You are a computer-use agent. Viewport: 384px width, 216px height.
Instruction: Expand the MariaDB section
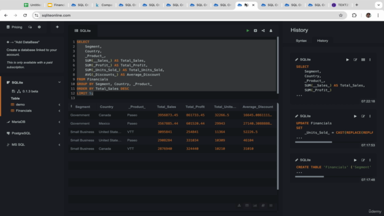click(59, 122)
